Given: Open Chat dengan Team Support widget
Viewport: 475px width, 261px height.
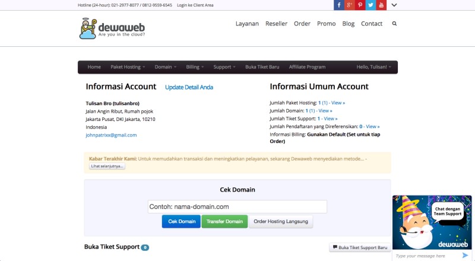Looking at the screenshot, I should pyautogui.click(x=432, y=222).
